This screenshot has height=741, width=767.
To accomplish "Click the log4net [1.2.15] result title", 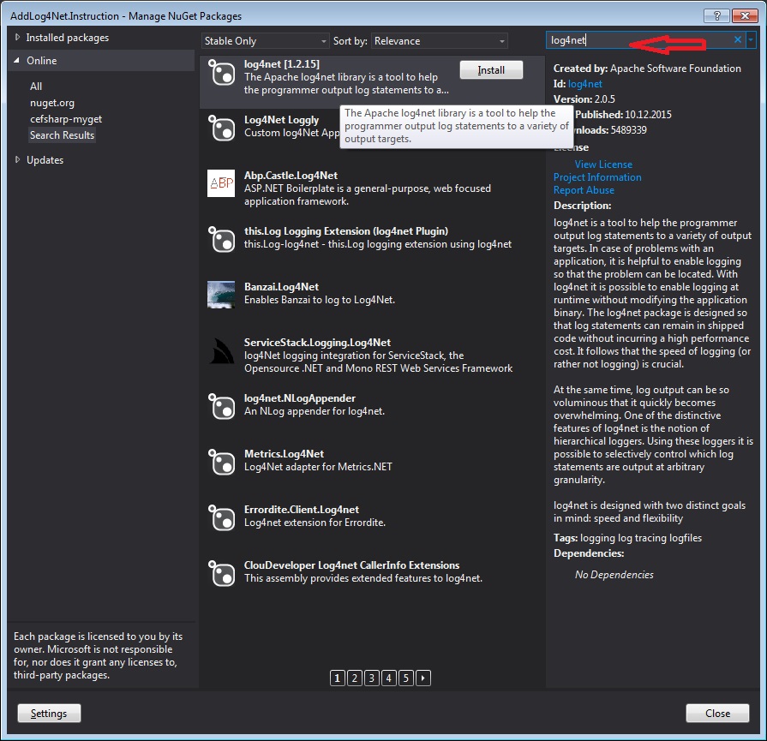I will (x=281, y=64).
